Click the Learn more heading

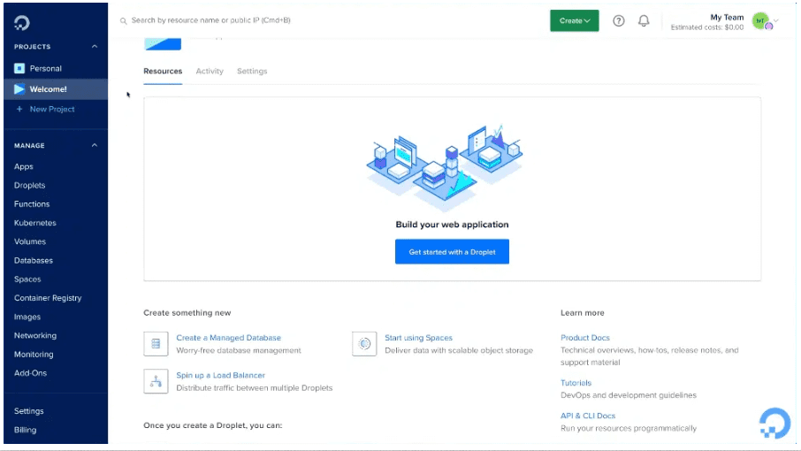pyautogui.click(x=582, y=312)
